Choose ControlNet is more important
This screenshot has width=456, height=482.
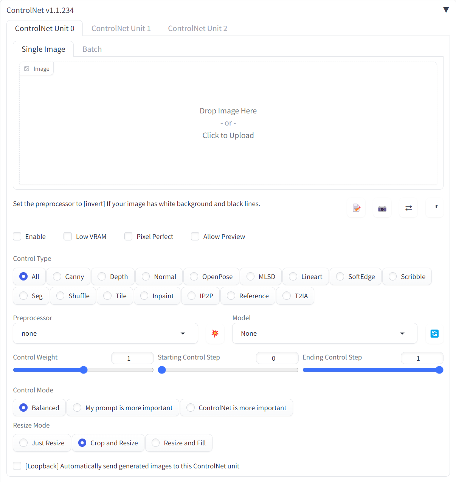pyautogui.click(x=236, y=408)
